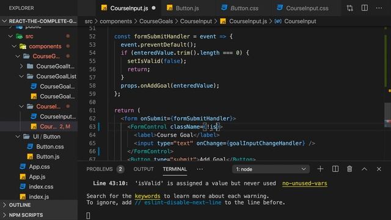This screenshot has height=220, width=391.
Task: Click the components folder icon
Action: (23, 46)
